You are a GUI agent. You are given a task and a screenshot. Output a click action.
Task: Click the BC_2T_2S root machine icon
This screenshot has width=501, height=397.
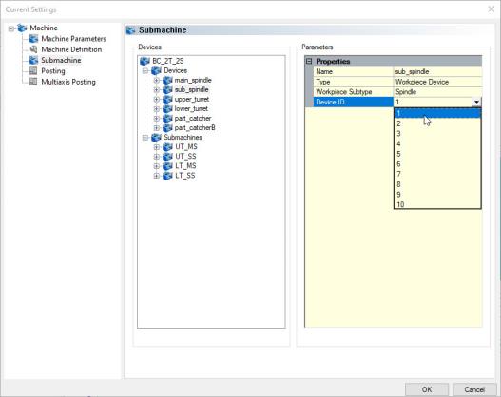(x=145, y=61)
